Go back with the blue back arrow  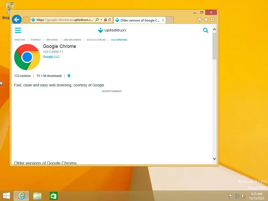[x=16, y=20]
